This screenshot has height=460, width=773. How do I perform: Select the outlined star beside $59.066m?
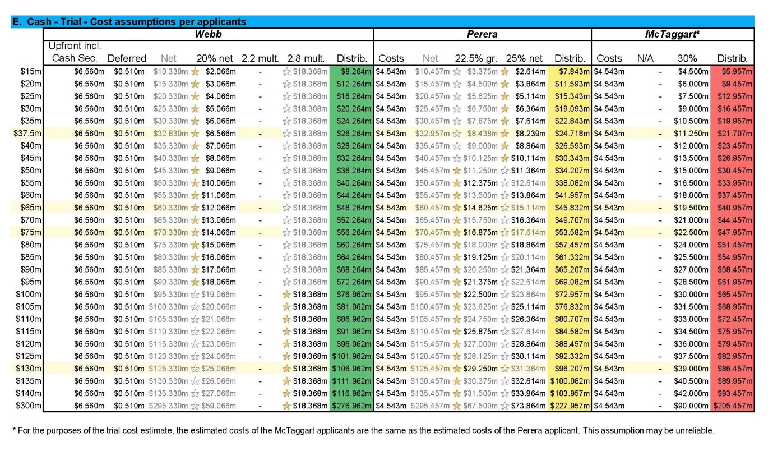(x=195, y=406)
